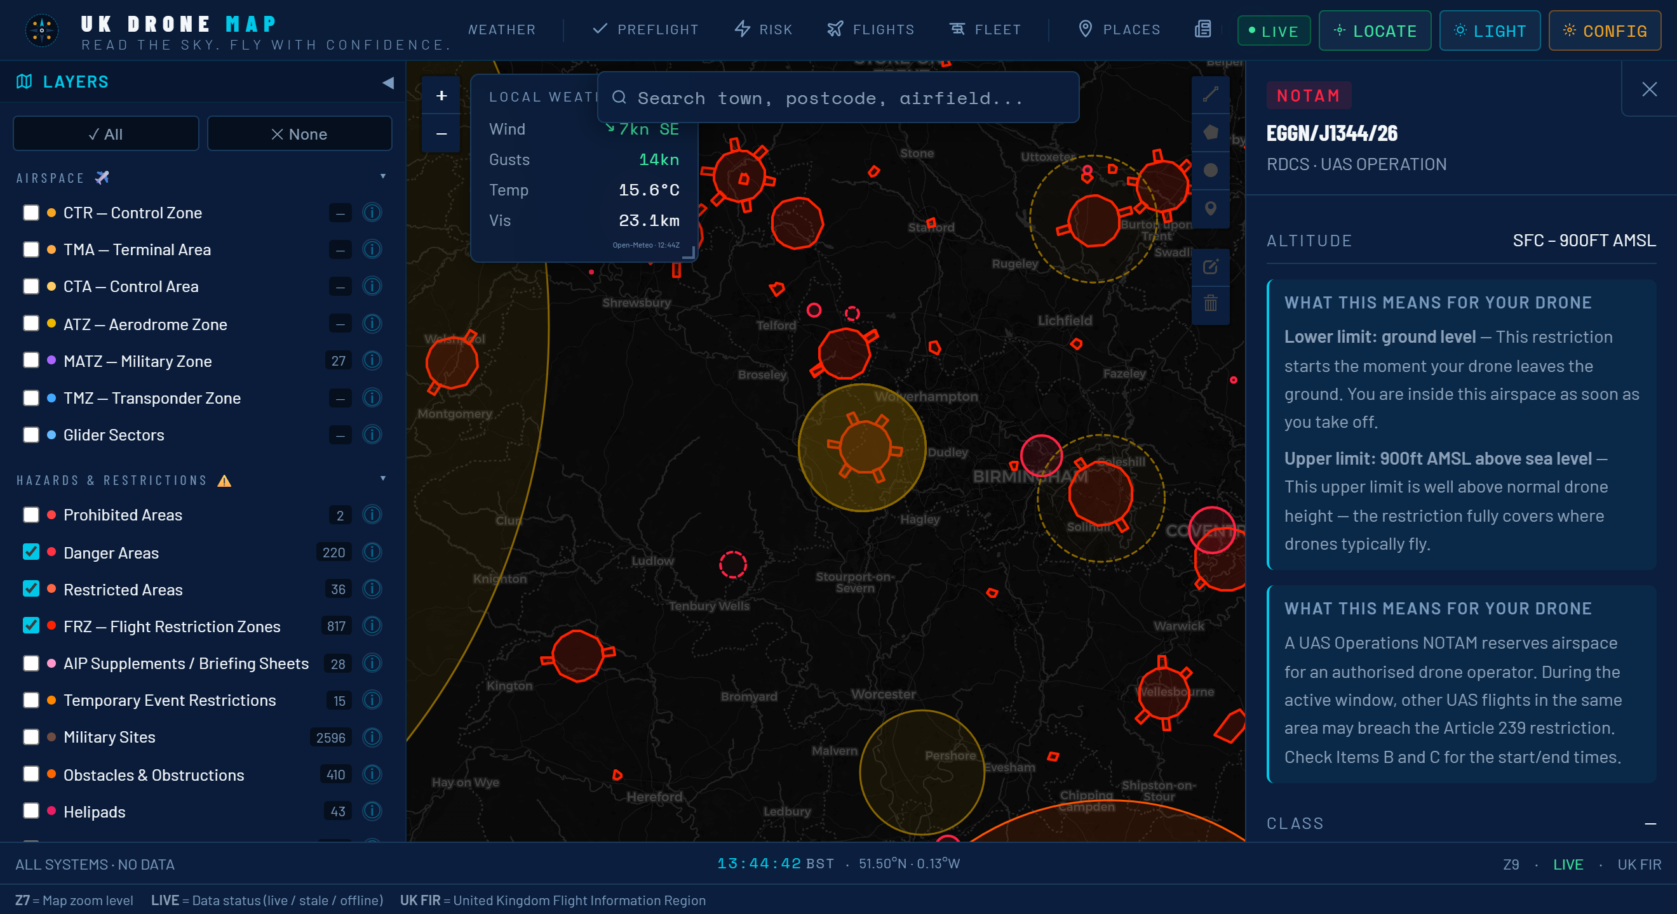Image resolution: width=1677 pixels, height=914 pixels.
Task: Click the Locate button
Action: pos(1375,30)
